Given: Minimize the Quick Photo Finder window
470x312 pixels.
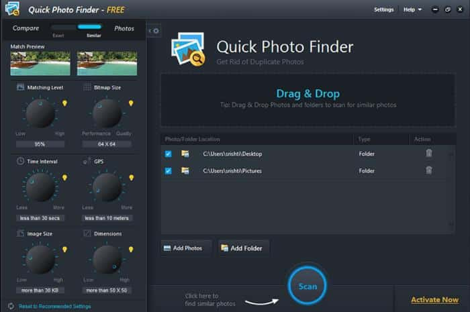Looking at the screenshot, I should (435, 9).
